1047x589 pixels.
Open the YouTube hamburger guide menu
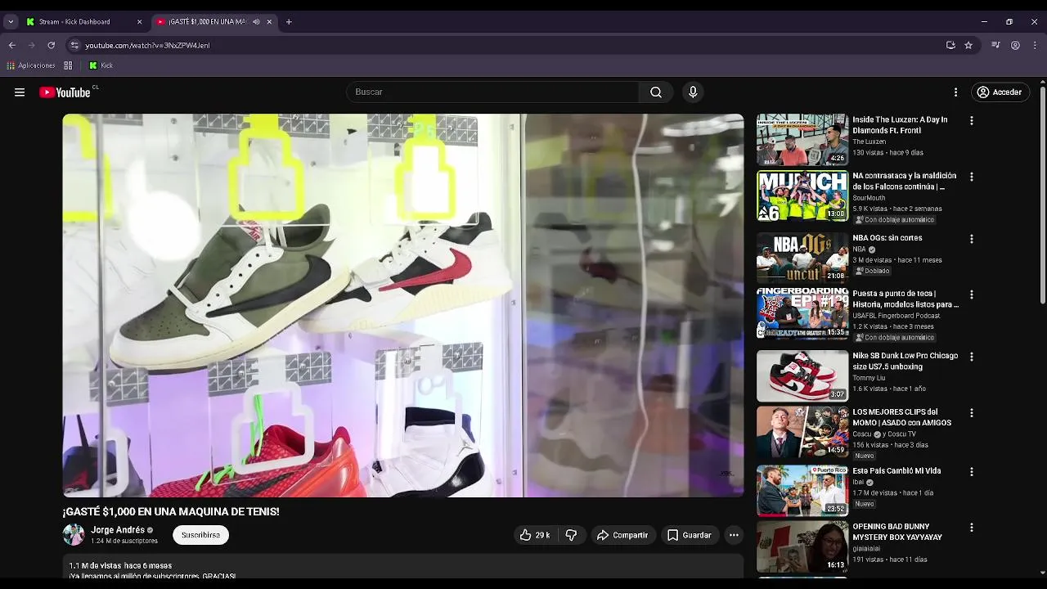[x=20, y=92]
